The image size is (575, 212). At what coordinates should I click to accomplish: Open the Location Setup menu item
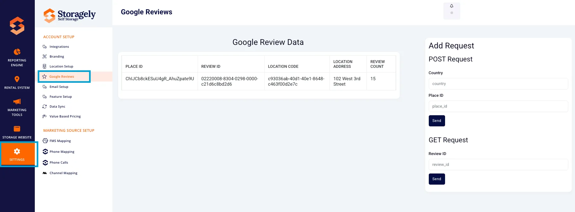(61, 67)
